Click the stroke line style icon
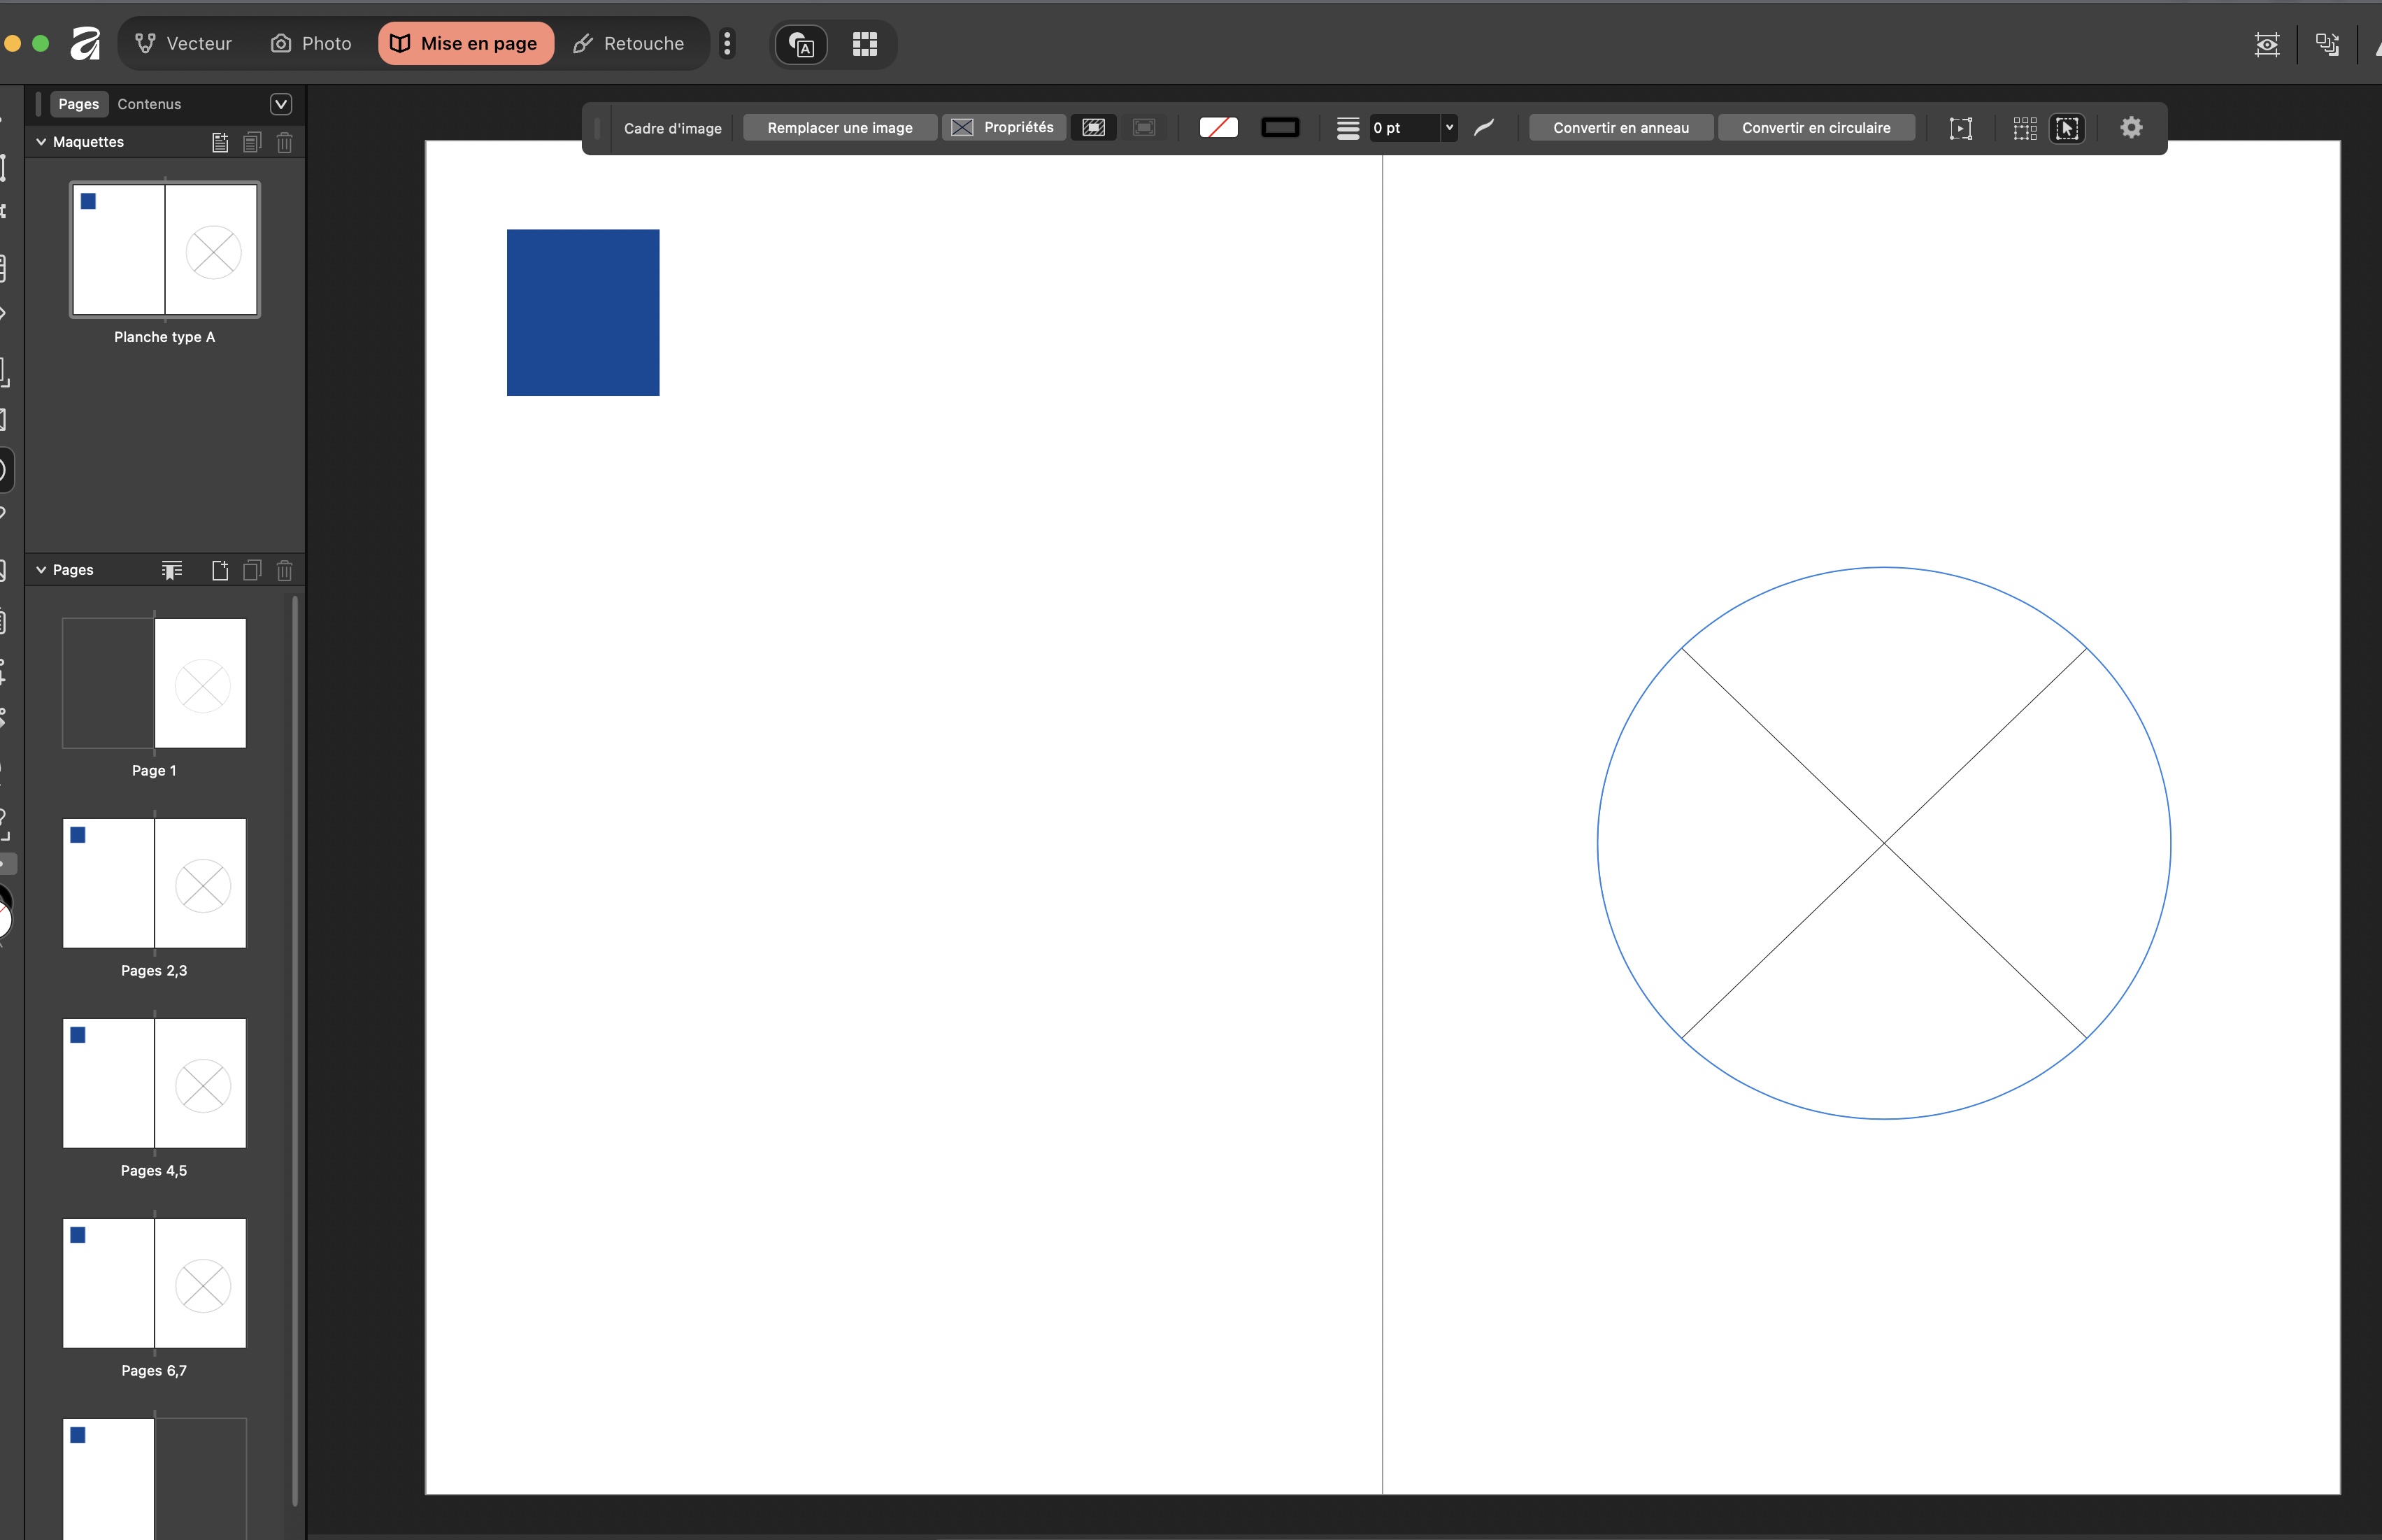 click(1347, 128)
